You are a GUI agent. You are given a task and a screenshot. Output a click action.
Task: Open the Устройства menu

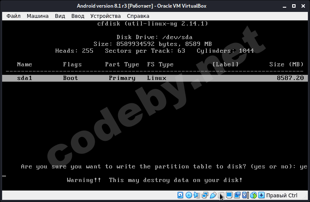click(105, 16)
